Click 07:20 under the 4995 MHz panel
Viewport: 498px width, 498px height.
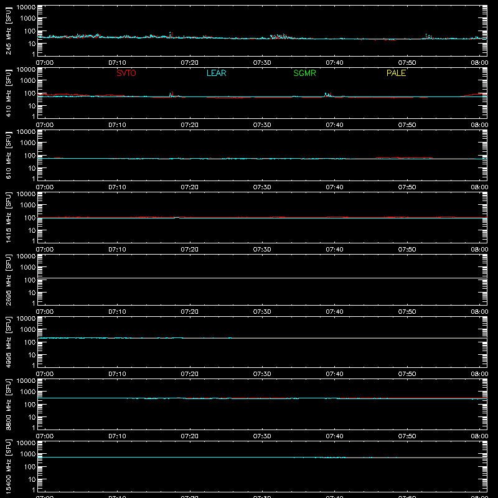click(x=190, y=374)
